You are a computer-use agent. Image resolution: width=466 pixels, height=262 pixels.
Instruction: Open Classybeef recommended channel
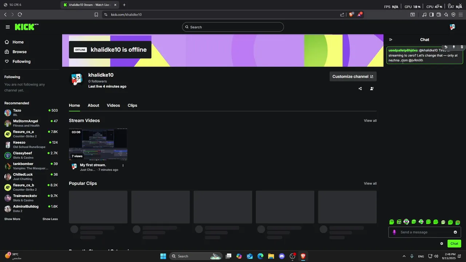click(x=31, y=155)
